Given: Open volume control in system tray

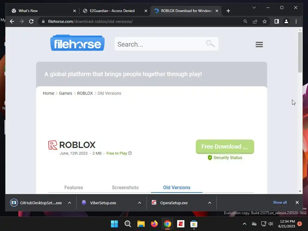Looking at the screenshot, I should 271,224.
